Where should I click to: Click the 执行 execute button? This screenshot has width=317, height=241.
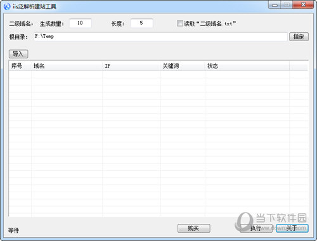pyautogui.click(x=256, y=228)
